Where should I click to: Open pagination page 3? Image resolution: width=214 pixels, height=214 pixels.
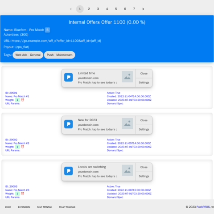click(x=98, y=9)
